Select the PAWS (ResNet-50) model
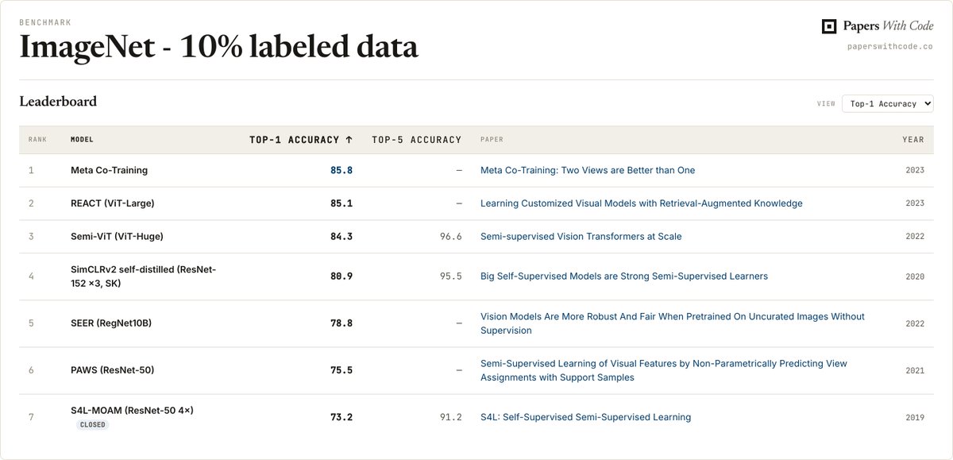 click(112, 370)
